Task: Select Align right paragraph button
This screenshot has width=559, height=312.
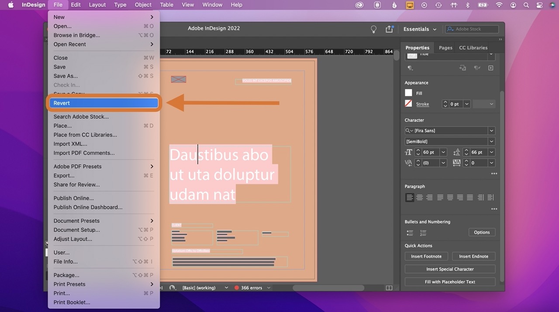Action: 429,197
